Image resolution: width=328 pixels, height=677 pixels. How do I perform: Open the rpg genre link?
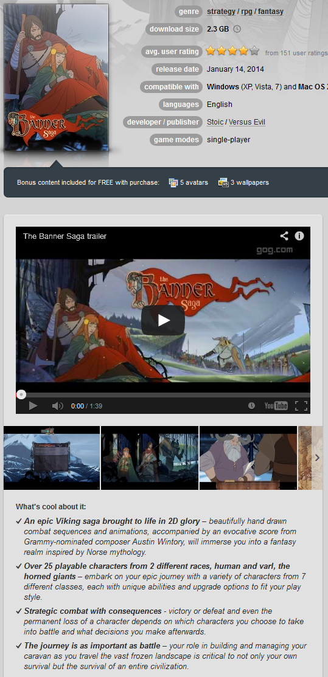246,12
